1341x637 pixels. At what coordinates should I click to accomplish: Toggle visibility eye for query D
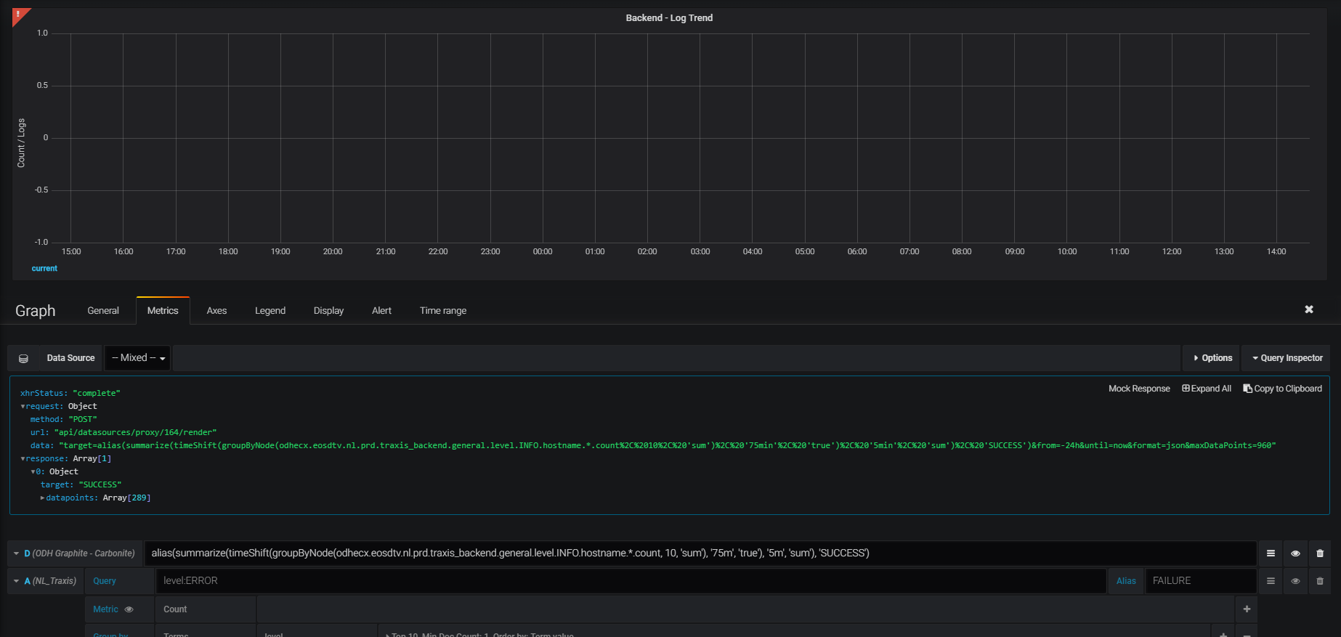(1295, 553)
